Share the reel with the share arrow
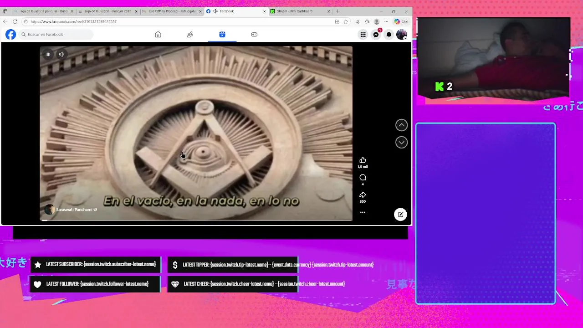The width and height of the screenshot is (583, 328). pyautogui.click(x=363, y=195)
